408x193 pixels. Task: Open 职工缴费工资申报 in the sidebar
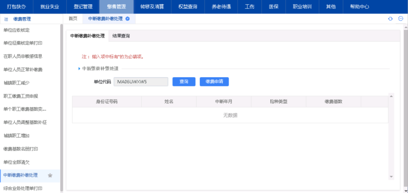(x=20, y=96)
